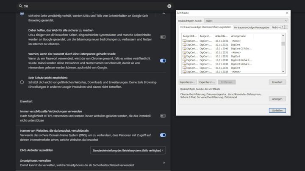305x171 pixels.
Task: Open the 'Erweitert' button in Zertifikate dialog
Action: tap(277, 82)
